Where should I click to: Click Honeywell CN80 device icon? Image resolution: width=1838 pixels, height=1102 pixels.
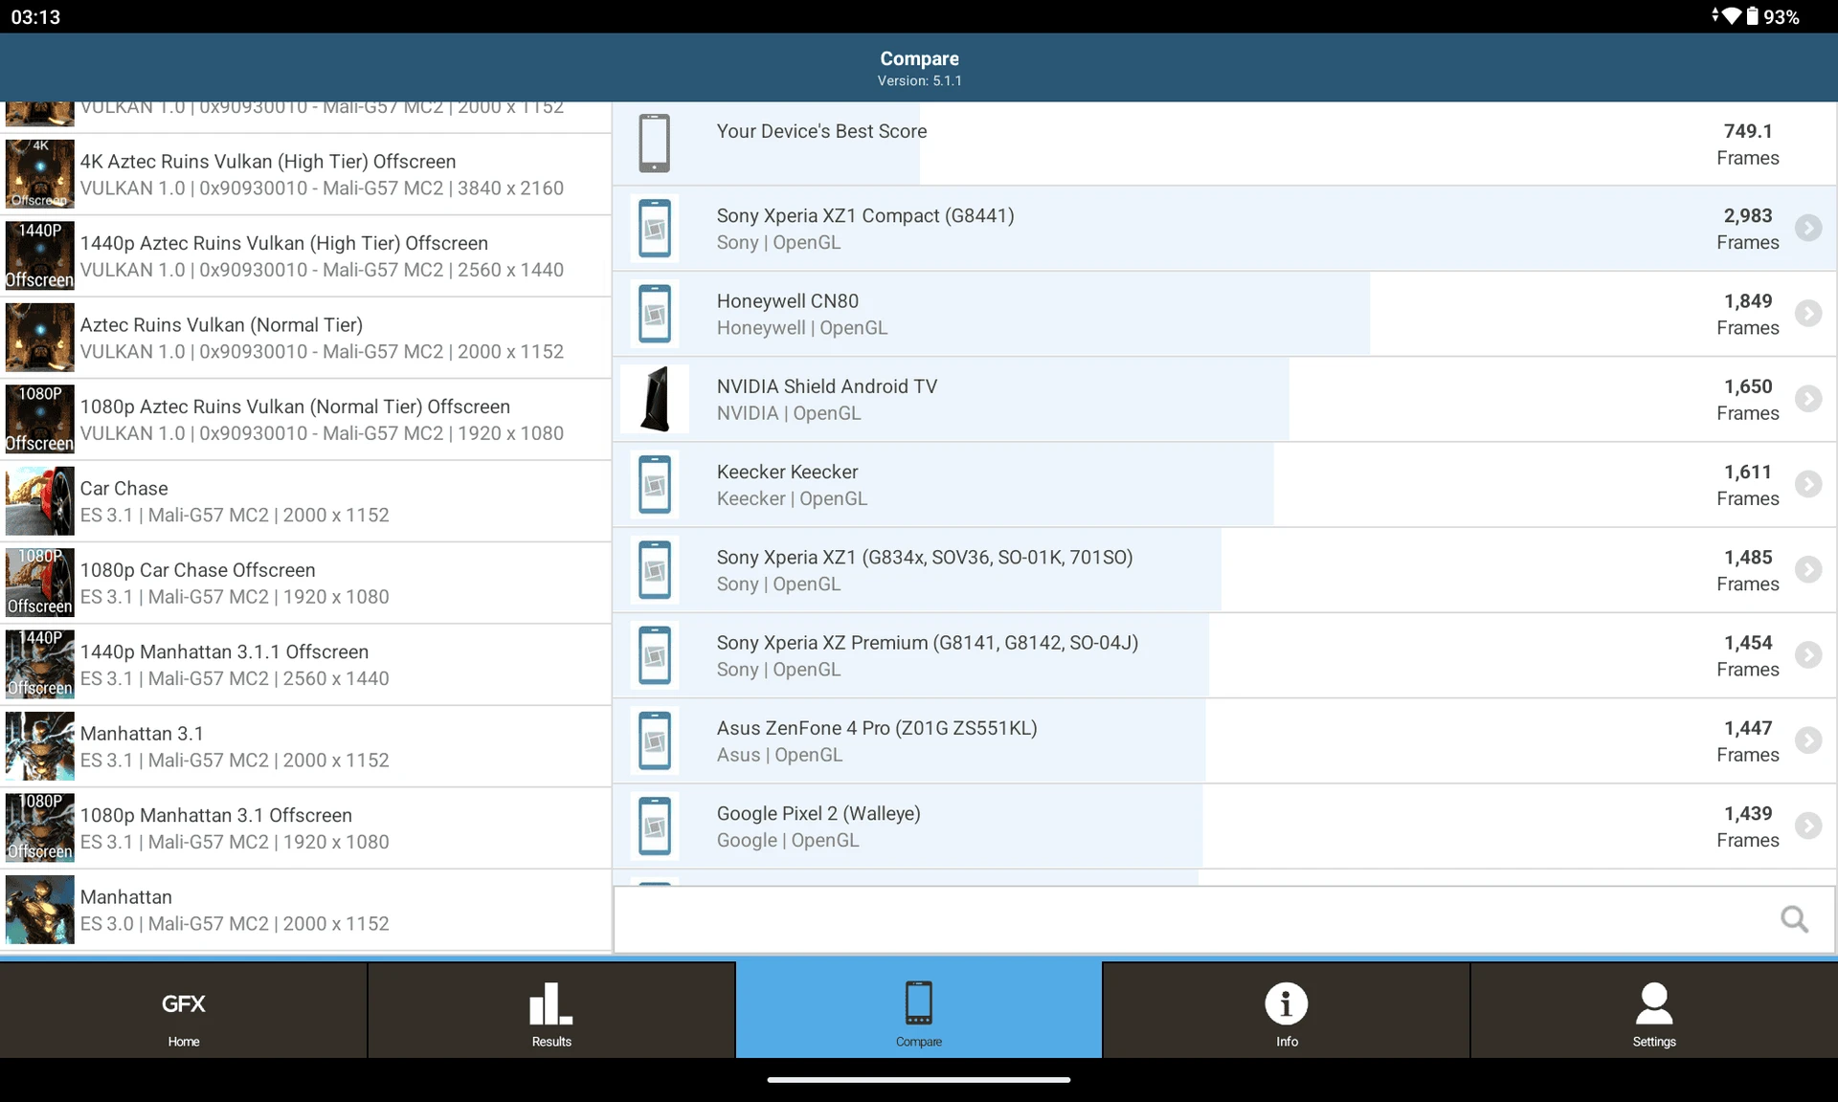pos(655,313)
